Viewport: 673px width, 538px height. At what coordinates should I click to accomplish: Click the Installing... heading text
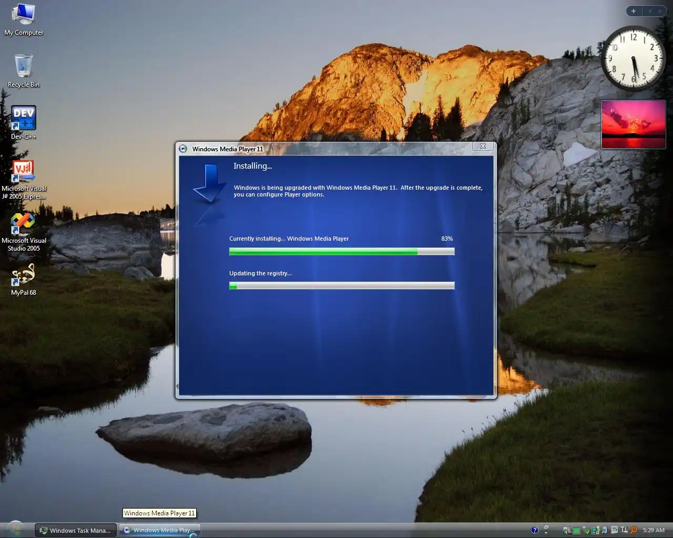252,166
